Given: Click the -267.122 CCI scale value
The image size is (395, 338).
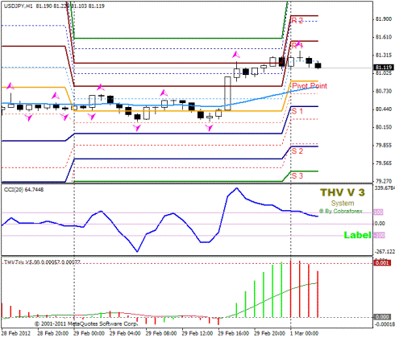Looking at the screenshot, I should coord(385,252).
